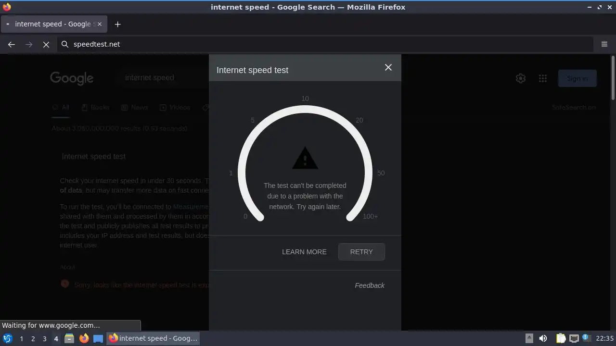616x346 pixels.
Task: Open the file manager from taskbar
Action: click(69, 338)
